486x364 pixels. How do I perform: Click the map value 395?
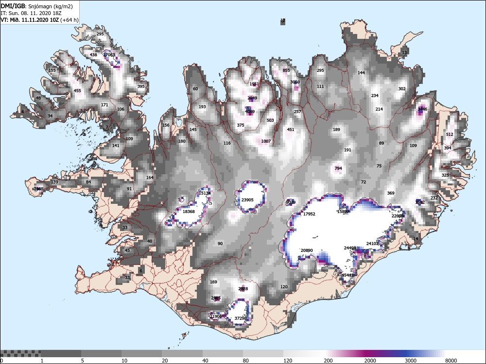click(x=141, y=86)
